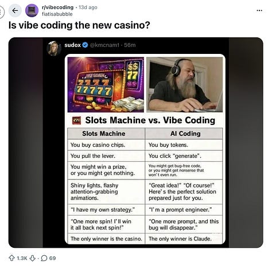Go back using the arrow button

pyautogui.click(x=15, y=10)
